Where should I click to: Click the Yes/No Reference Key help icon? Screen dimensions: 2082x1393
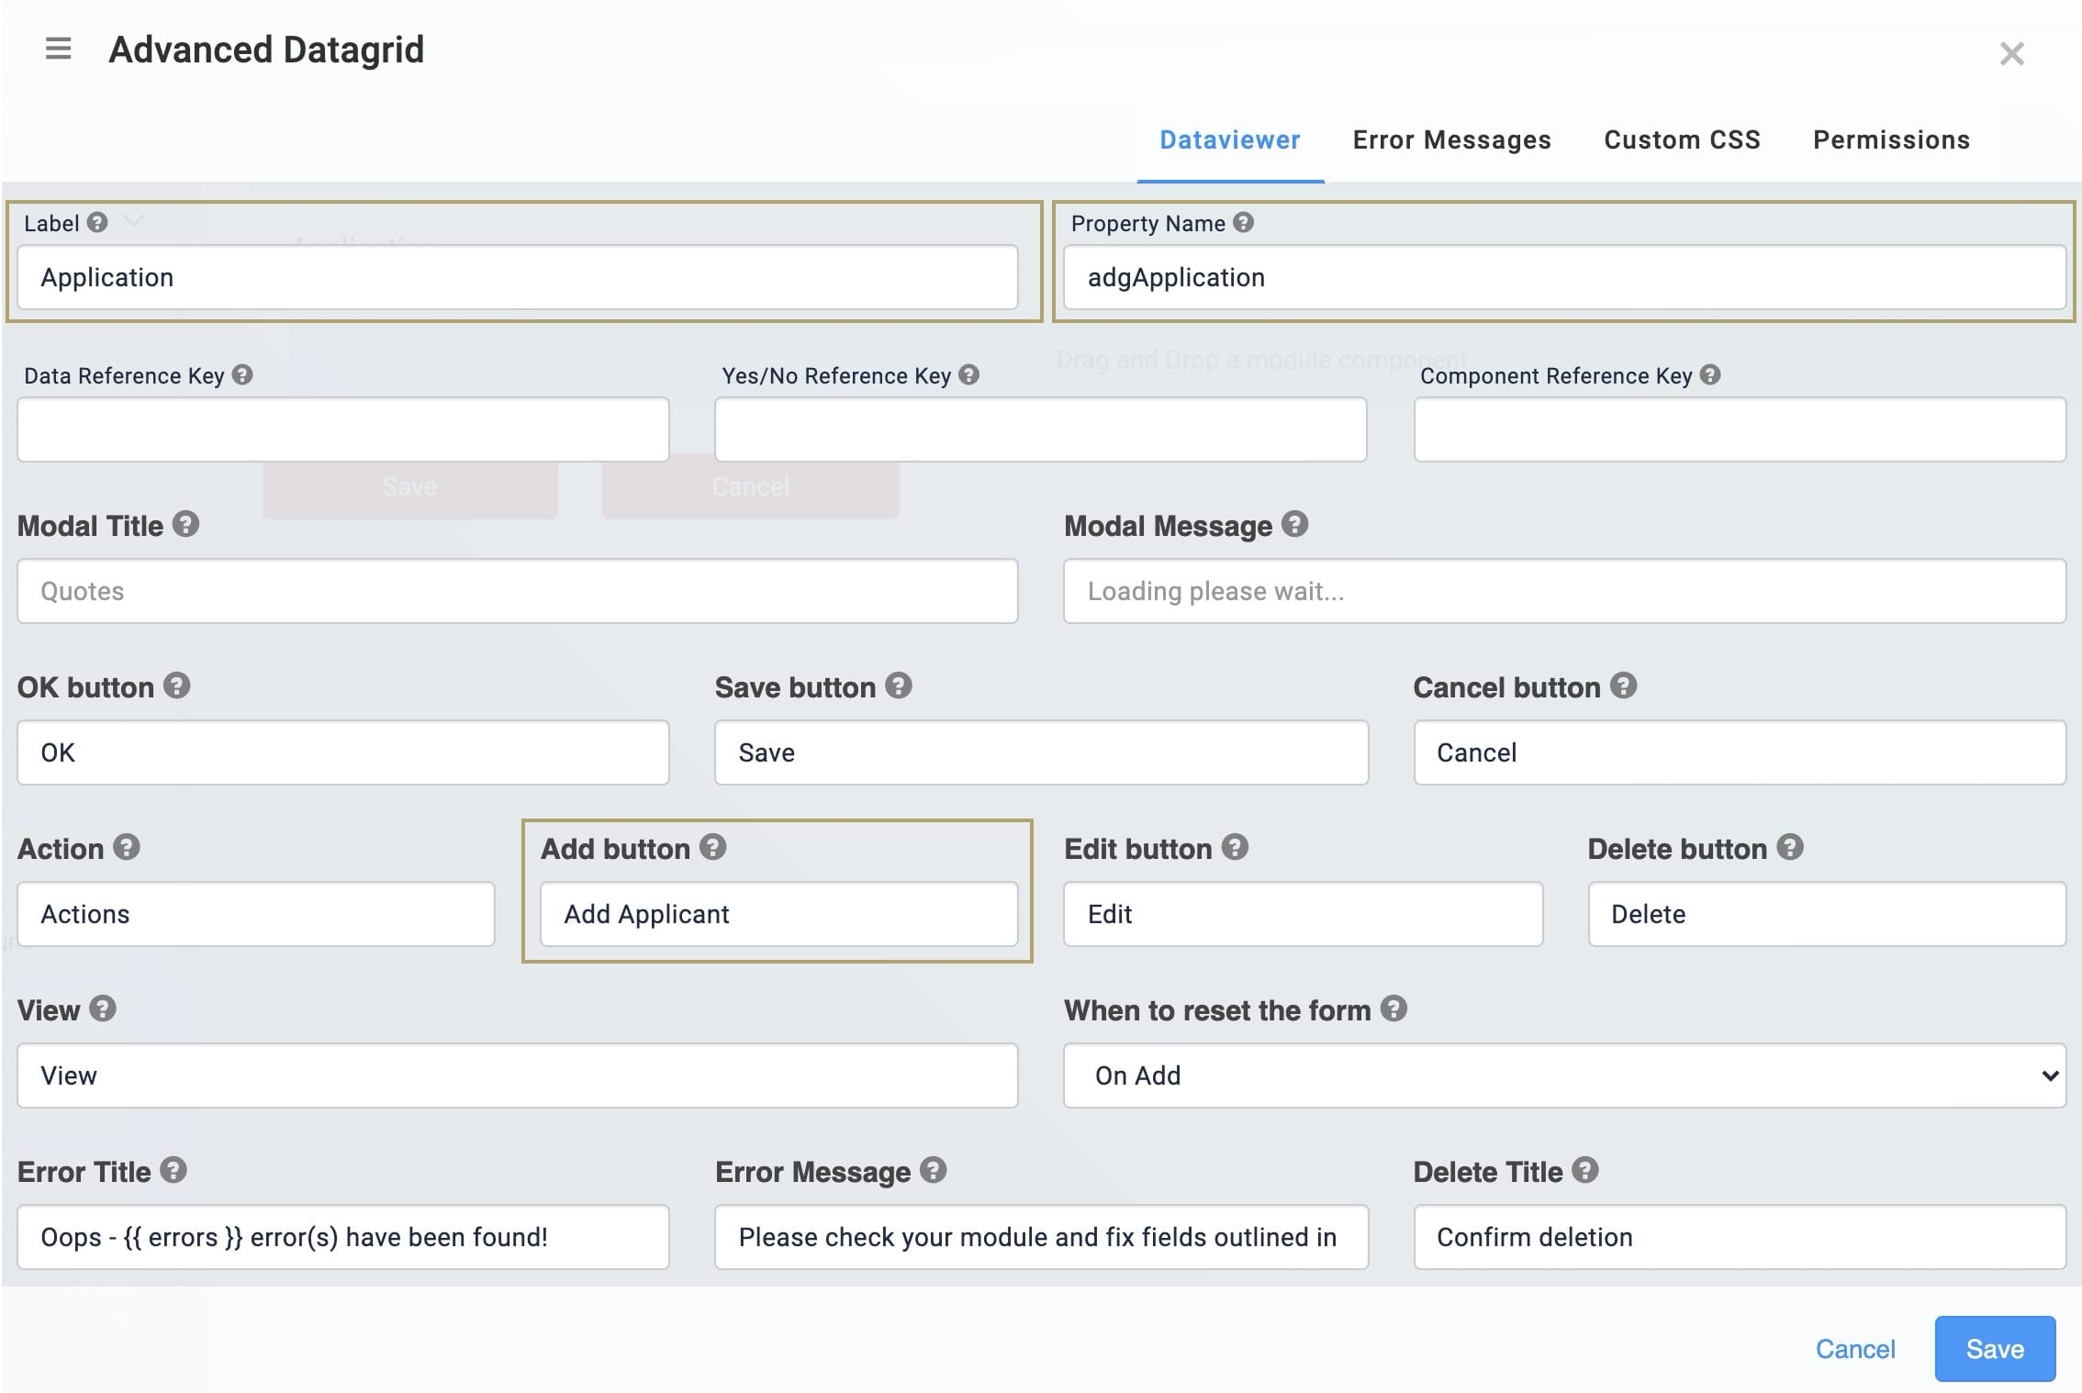(968, 374)
